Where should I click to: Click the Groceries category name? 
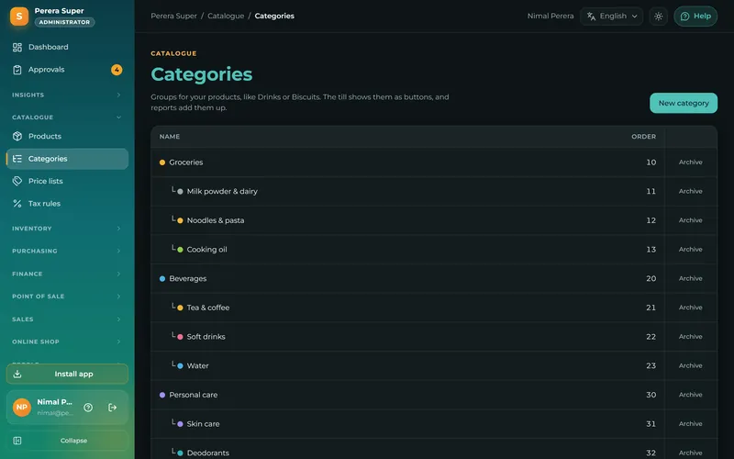pos(186,162)
